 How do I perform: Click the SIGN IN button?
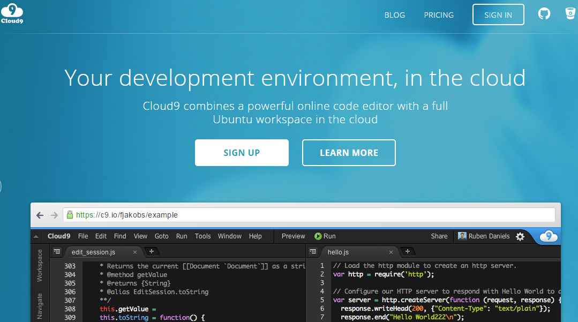point(498,15)
